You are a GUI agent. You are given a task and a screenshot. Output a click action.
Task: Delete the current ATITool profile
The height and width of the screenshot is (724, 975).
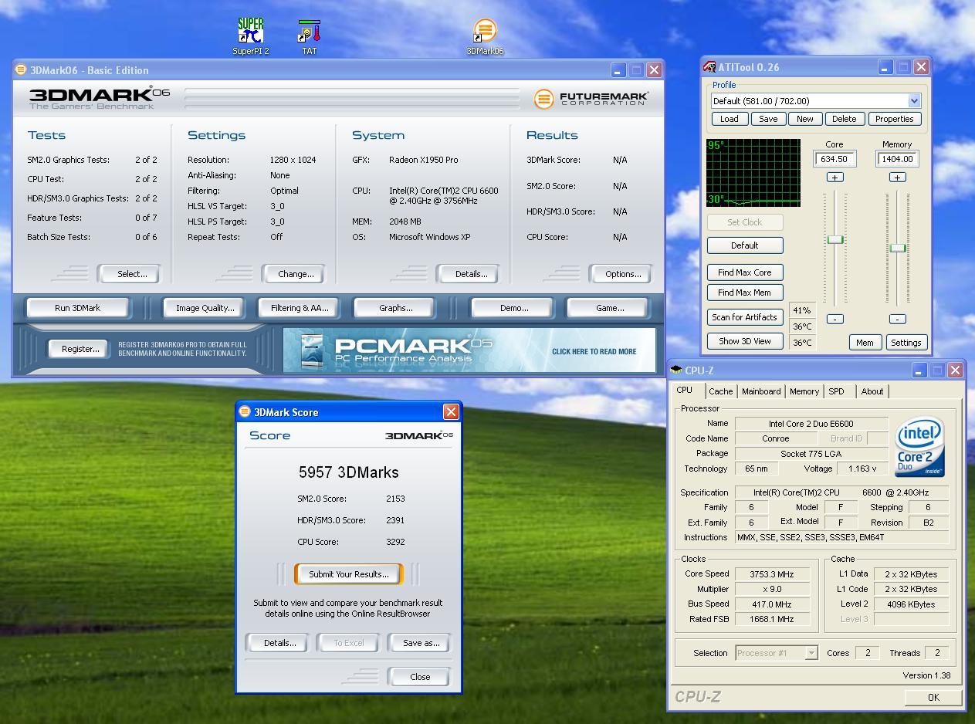(844, 119)
